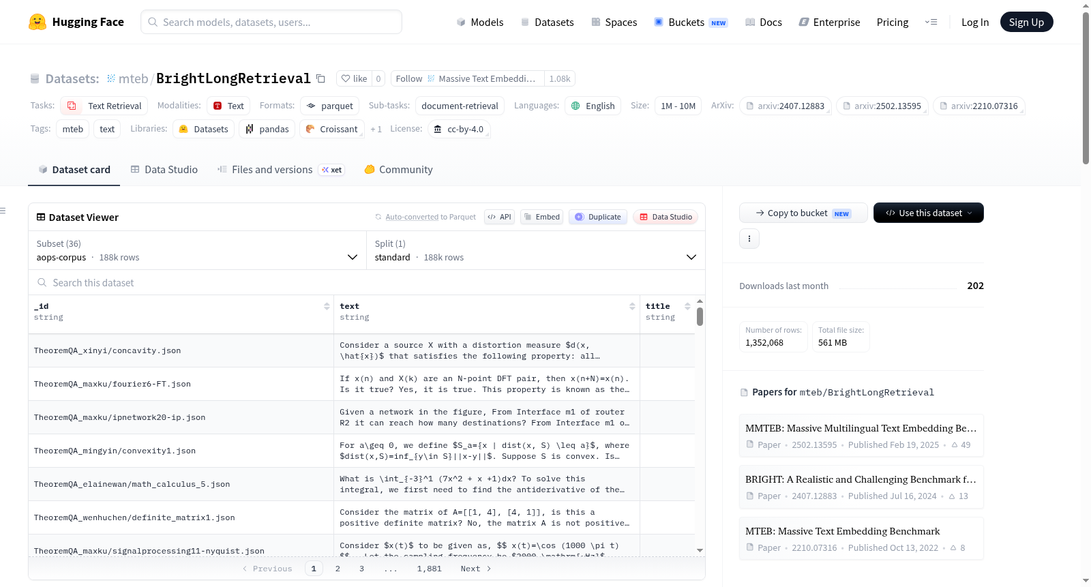Select the cc-by-4.0 license tag

tap(459, 129)
